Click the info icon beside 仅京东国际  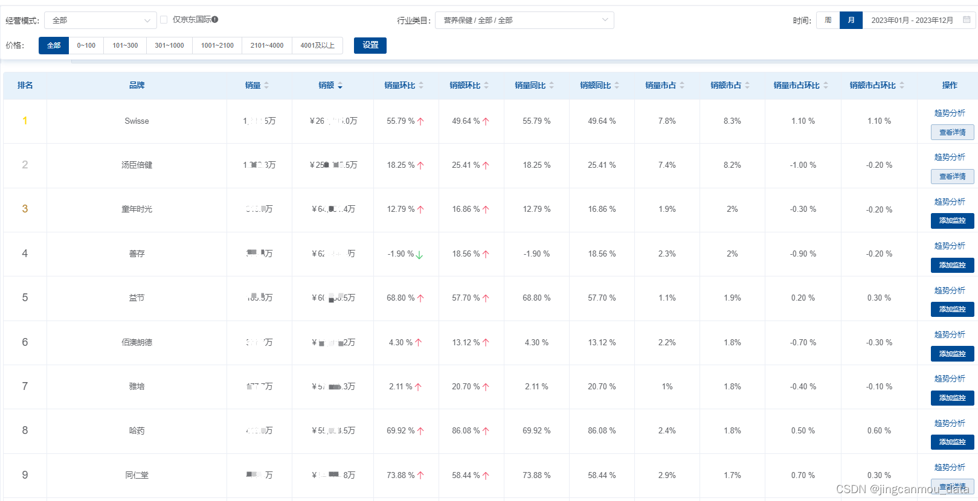point(215,19)
